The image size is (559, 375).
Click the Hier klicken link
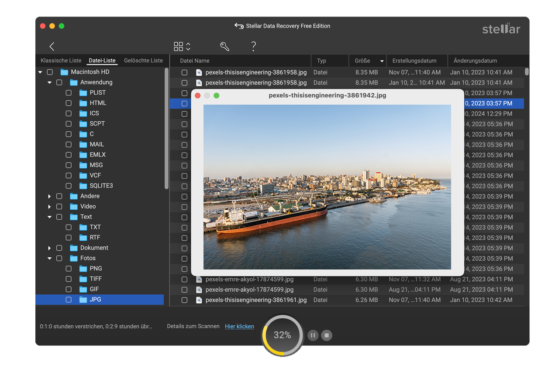tap(239, 326)
